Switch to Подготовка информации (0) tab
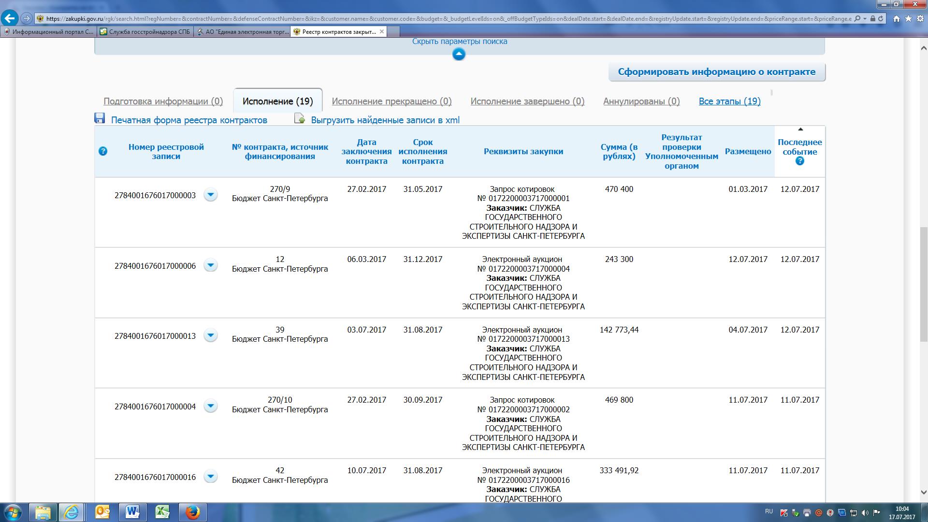 pos(163,101)
